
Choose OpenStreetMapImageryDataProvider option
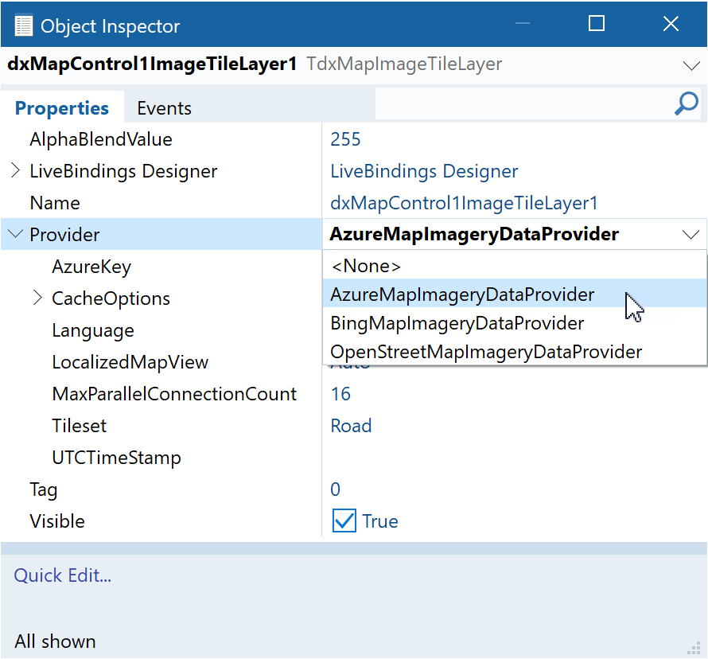click(x=515, y=352)
